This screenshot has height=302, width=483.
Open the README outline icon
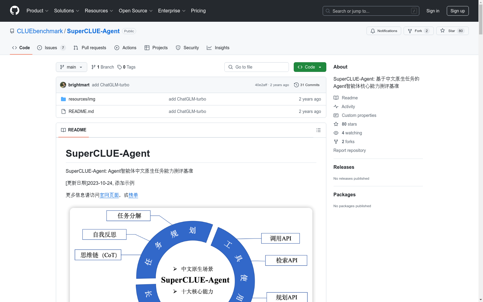[318, 130]
